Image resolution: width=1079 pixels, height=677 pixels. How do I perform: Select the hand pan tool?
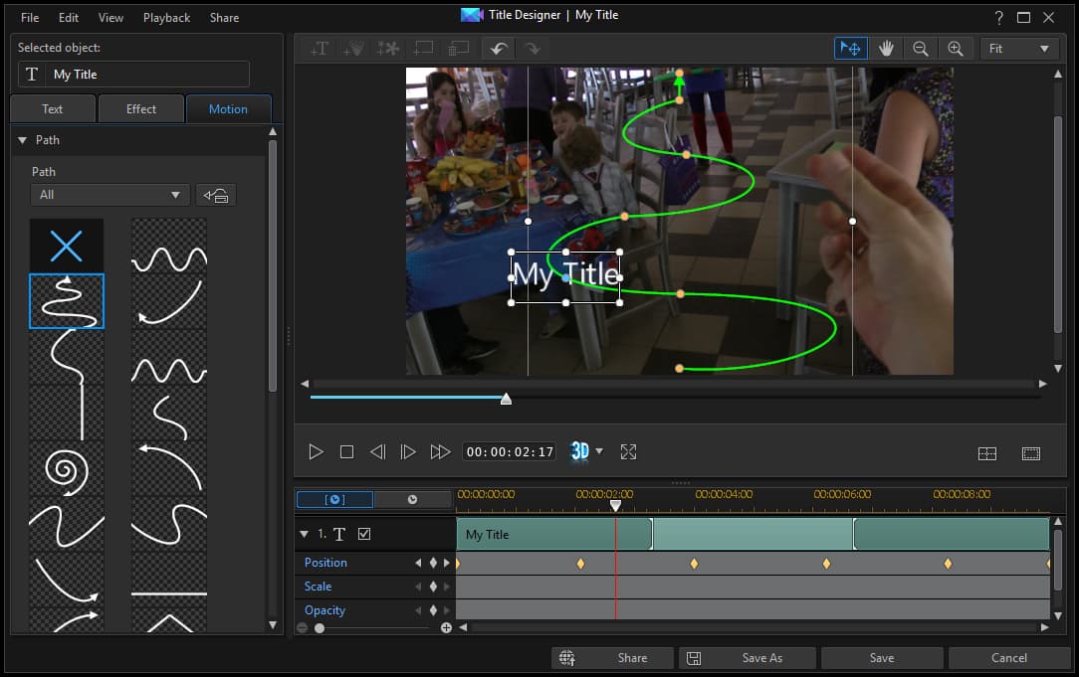(886, 48)
